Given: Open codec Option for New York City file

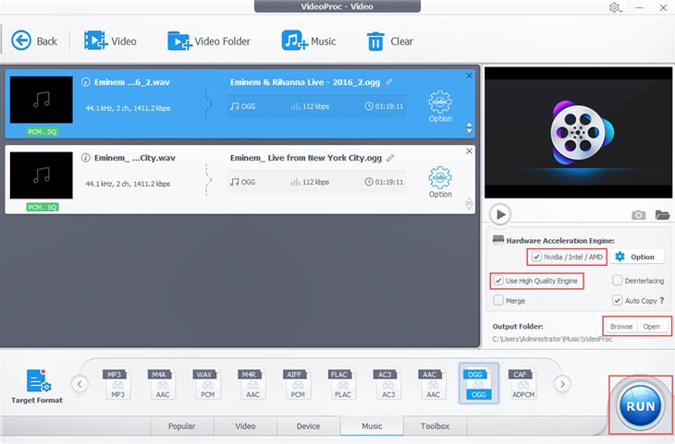Looking at the screenshot, I should pos(440,182).
